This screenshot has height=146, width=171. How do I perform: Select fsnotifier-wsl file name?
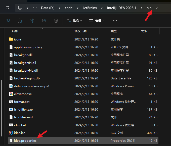tap(23, 117)
